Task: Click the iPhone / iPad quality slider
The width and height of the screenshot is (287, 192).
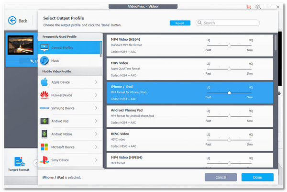Action: tap(229, 93)
